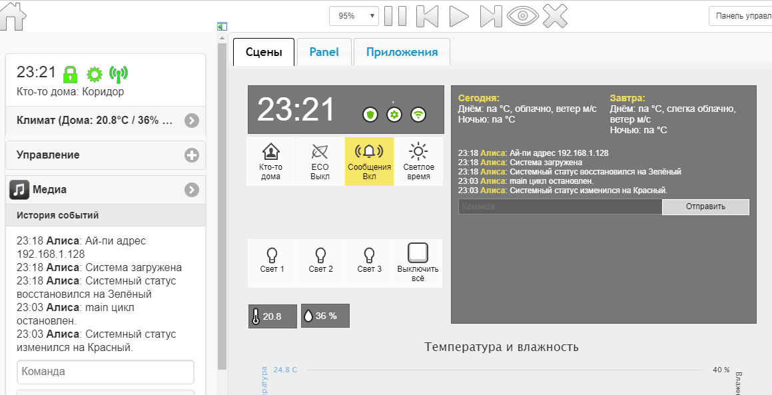Expand the Медиа section chevron

coord(192,189)
